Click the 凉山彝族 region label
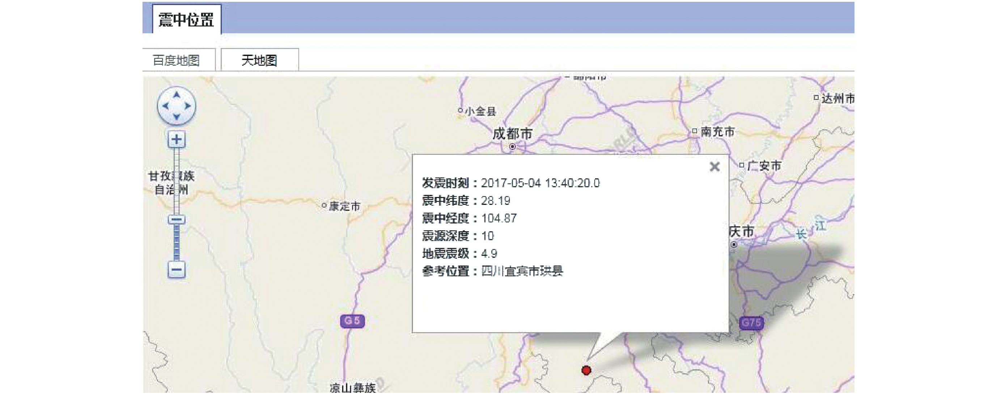997x395 pixels. coord(353,388)
